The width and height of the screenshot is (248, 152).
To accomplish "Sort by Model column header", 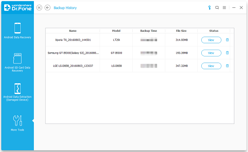I will click(x=116, y=31).
